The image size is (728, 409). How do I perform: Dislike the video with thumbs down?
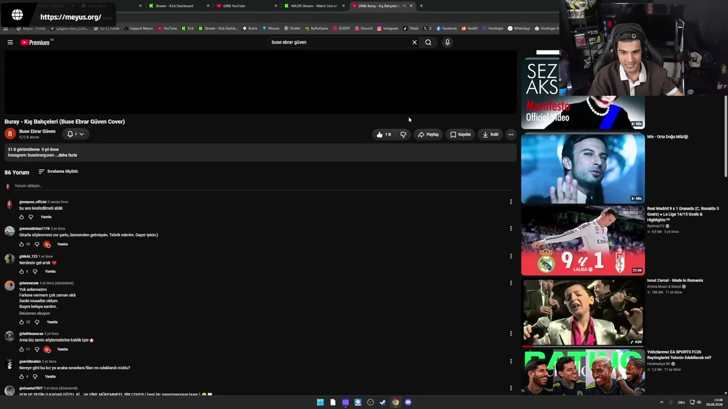403,135
